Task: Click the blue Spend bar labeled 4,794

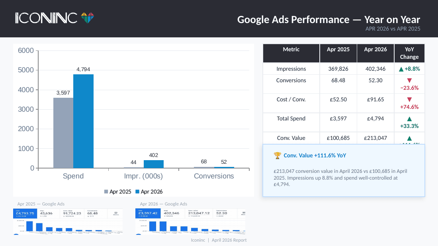Action: [x=83, y=121]
